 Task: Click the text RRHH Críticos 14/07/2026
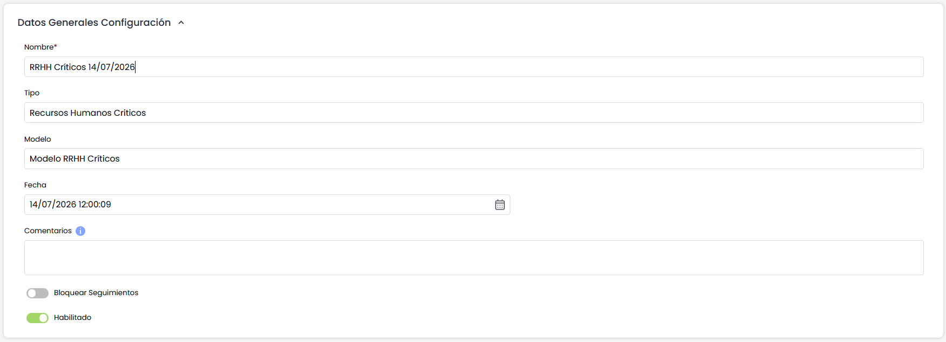(x=82, y=67)
